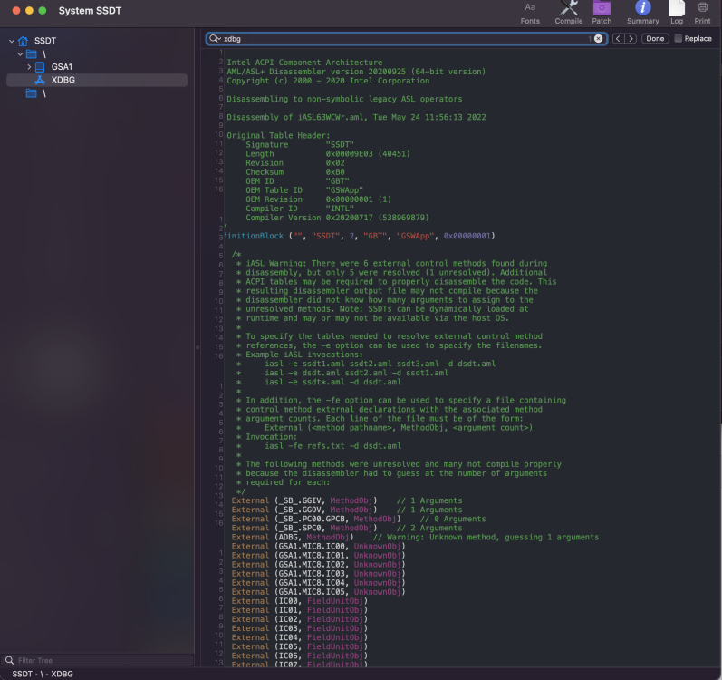Enable the Replace checkbox

tap(678, 39)
